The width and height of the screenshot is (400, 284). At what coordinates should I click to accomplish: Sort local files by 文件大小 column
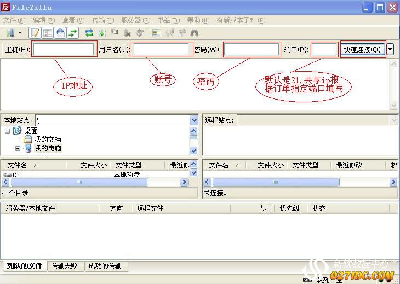click(88, 165)
